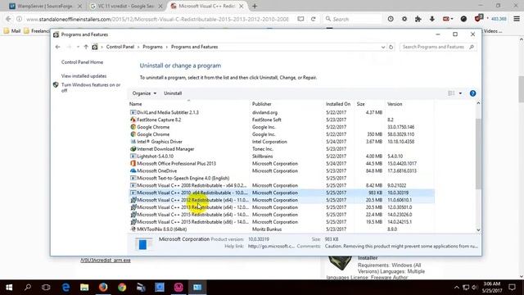Viewport: 524px width, 295px height.
Task: Select Microsoft Text-to-Speech Engine 4.0 entry
Action: 282,179
